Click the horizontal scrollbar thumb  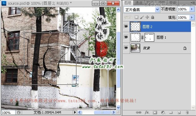(102, 112)
